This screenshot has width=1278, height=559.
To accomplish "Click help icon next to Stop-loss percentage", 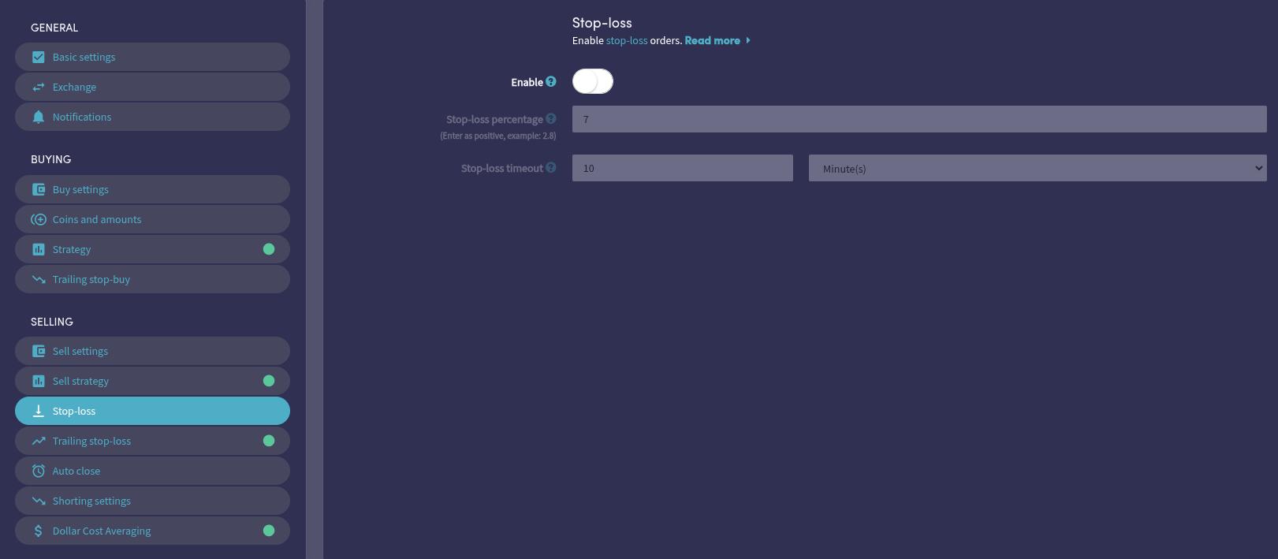I will coord(551,119).
